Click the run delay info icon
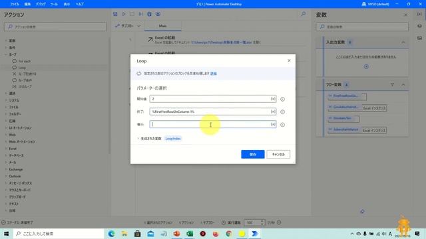Image resolution: width=426 pixels, height=239 pixels. (x=279, y=222)
